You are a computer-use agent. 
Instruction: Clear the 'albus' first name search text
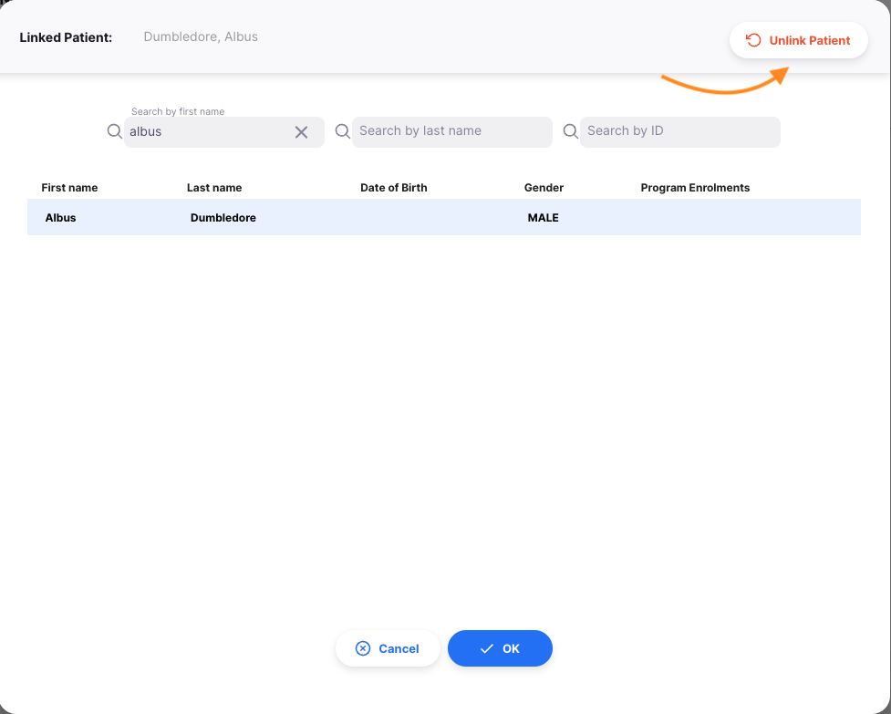coord(301,132)
